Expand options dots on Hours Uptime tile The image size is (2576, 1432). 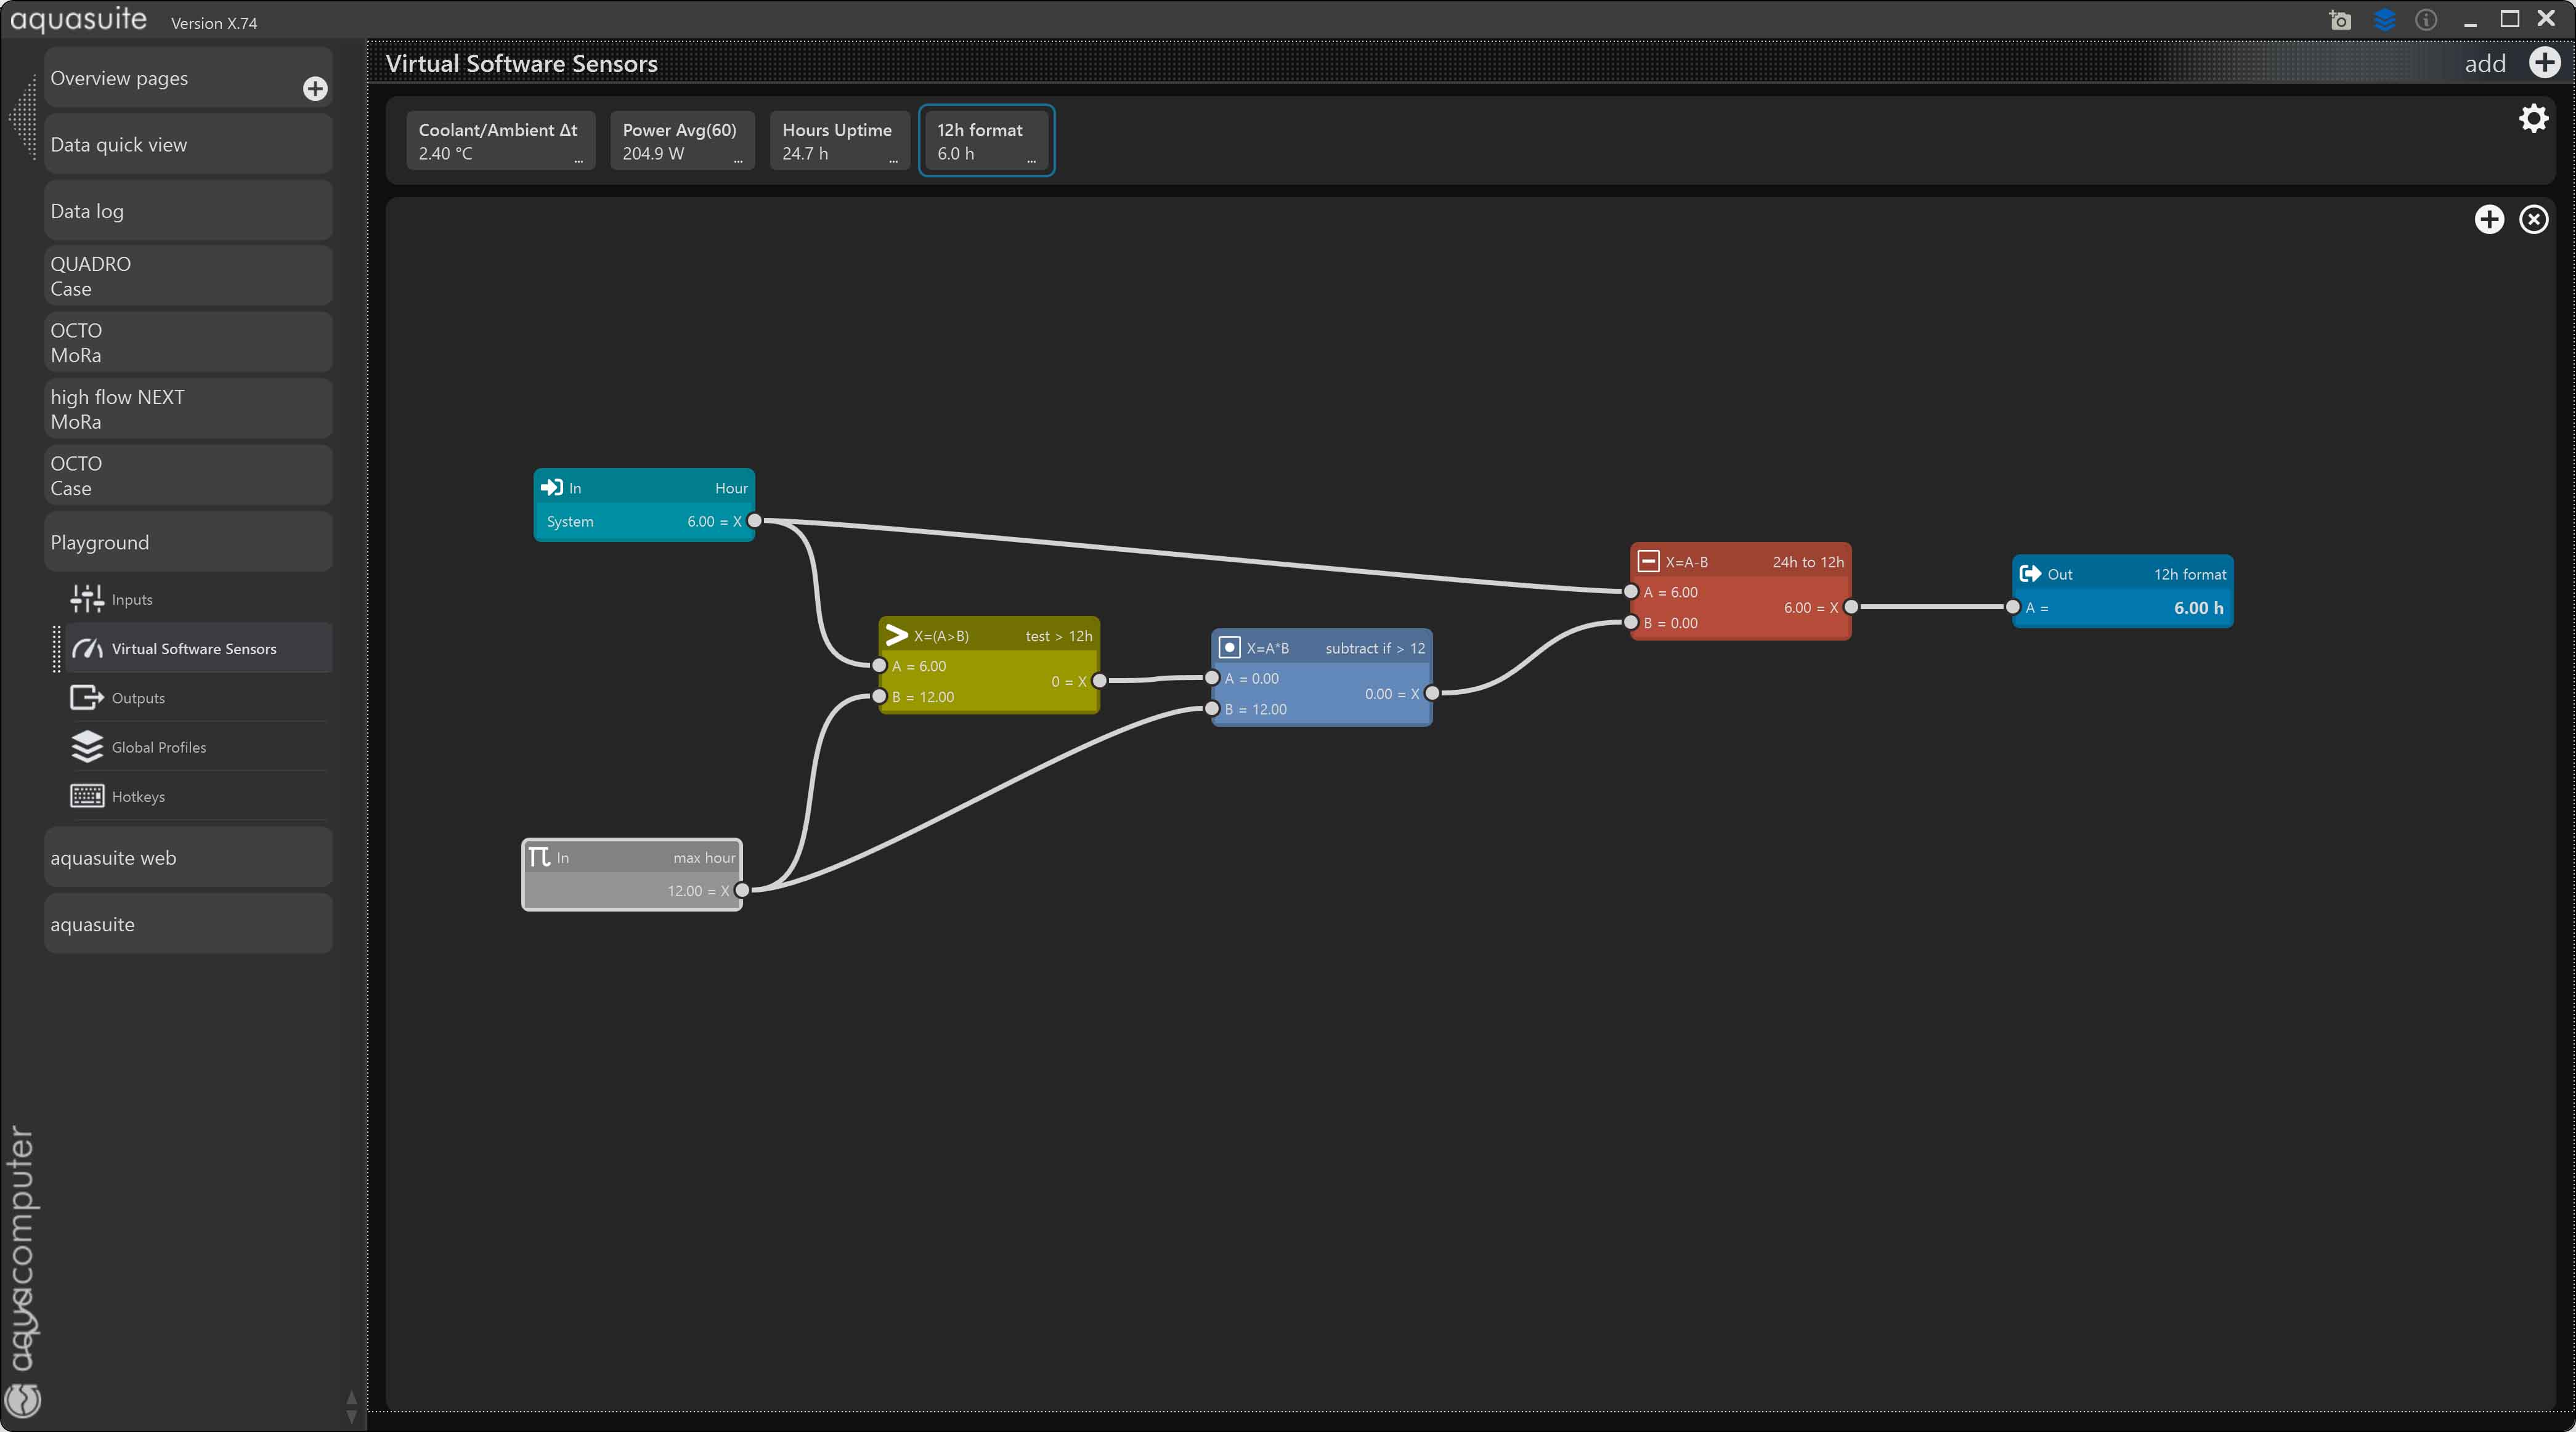coord(893,160)
